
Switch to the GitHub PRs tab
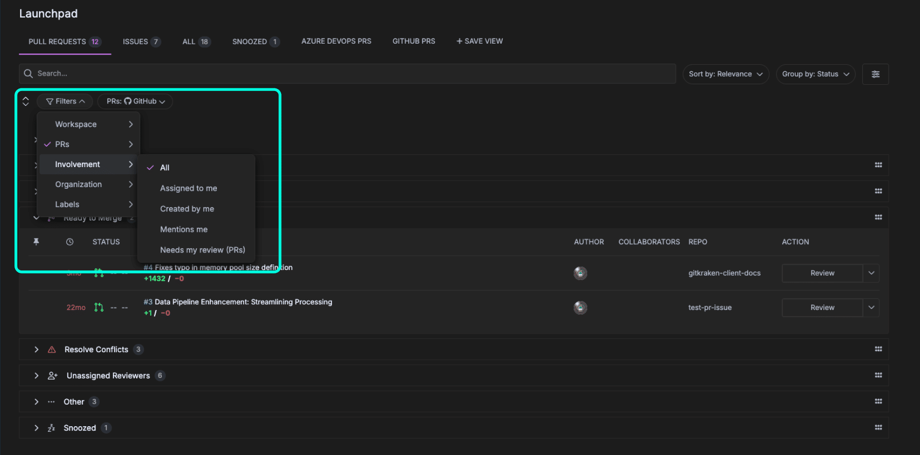tap(414, 41)
